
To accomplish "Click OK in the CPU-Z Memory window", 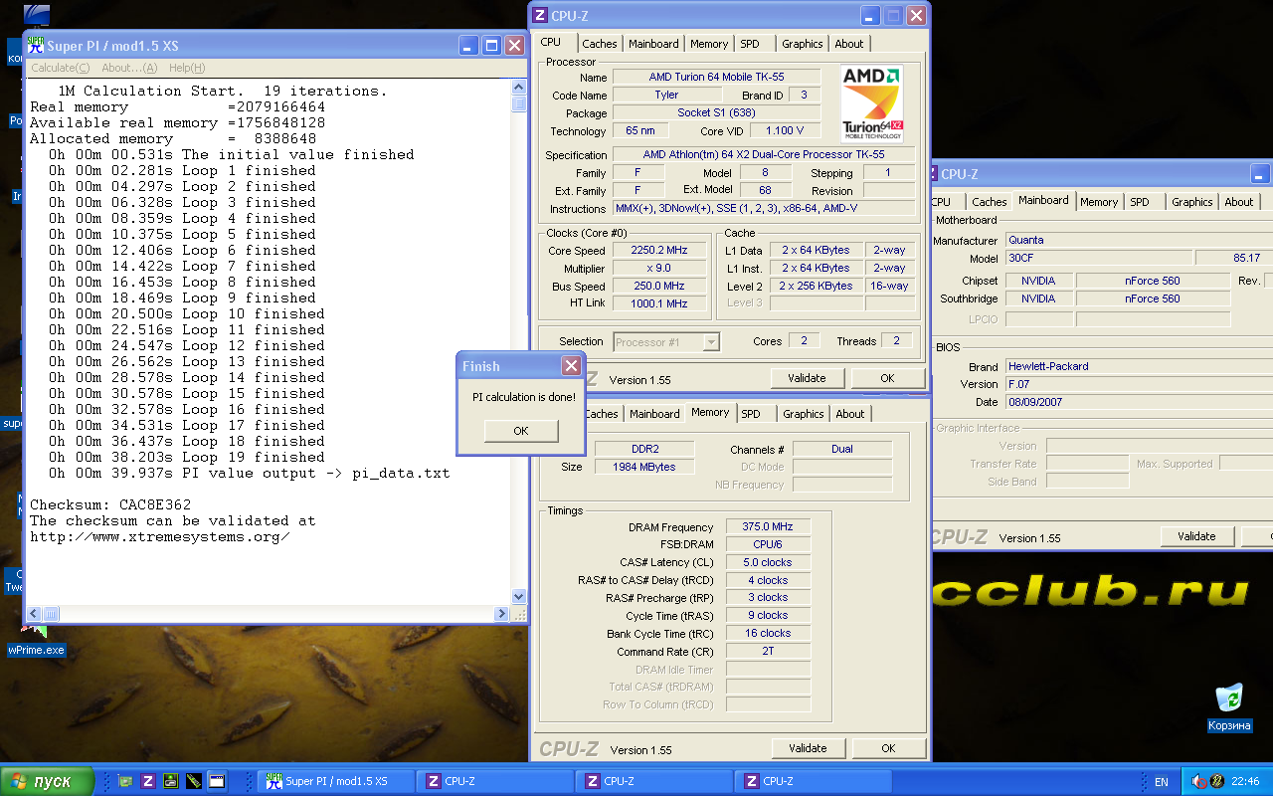I will (x=888, y=748).
